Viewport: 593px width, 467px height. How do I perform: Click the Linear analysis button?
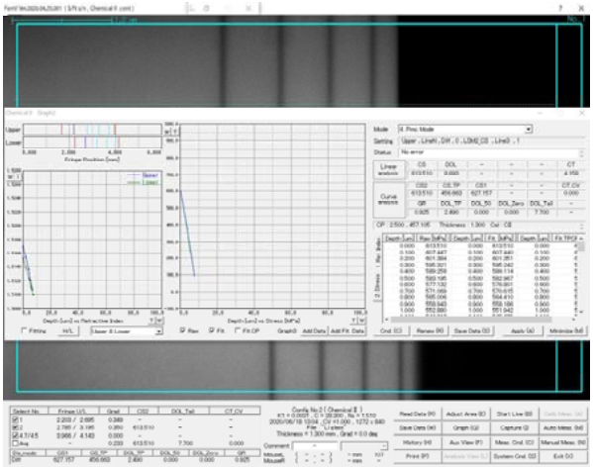[388, 169]
